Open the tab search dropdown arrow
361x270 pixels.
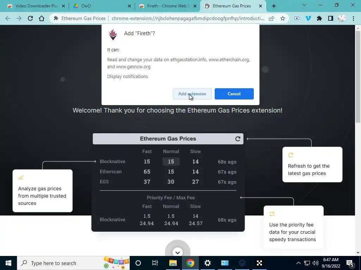(x=304, y=5)
